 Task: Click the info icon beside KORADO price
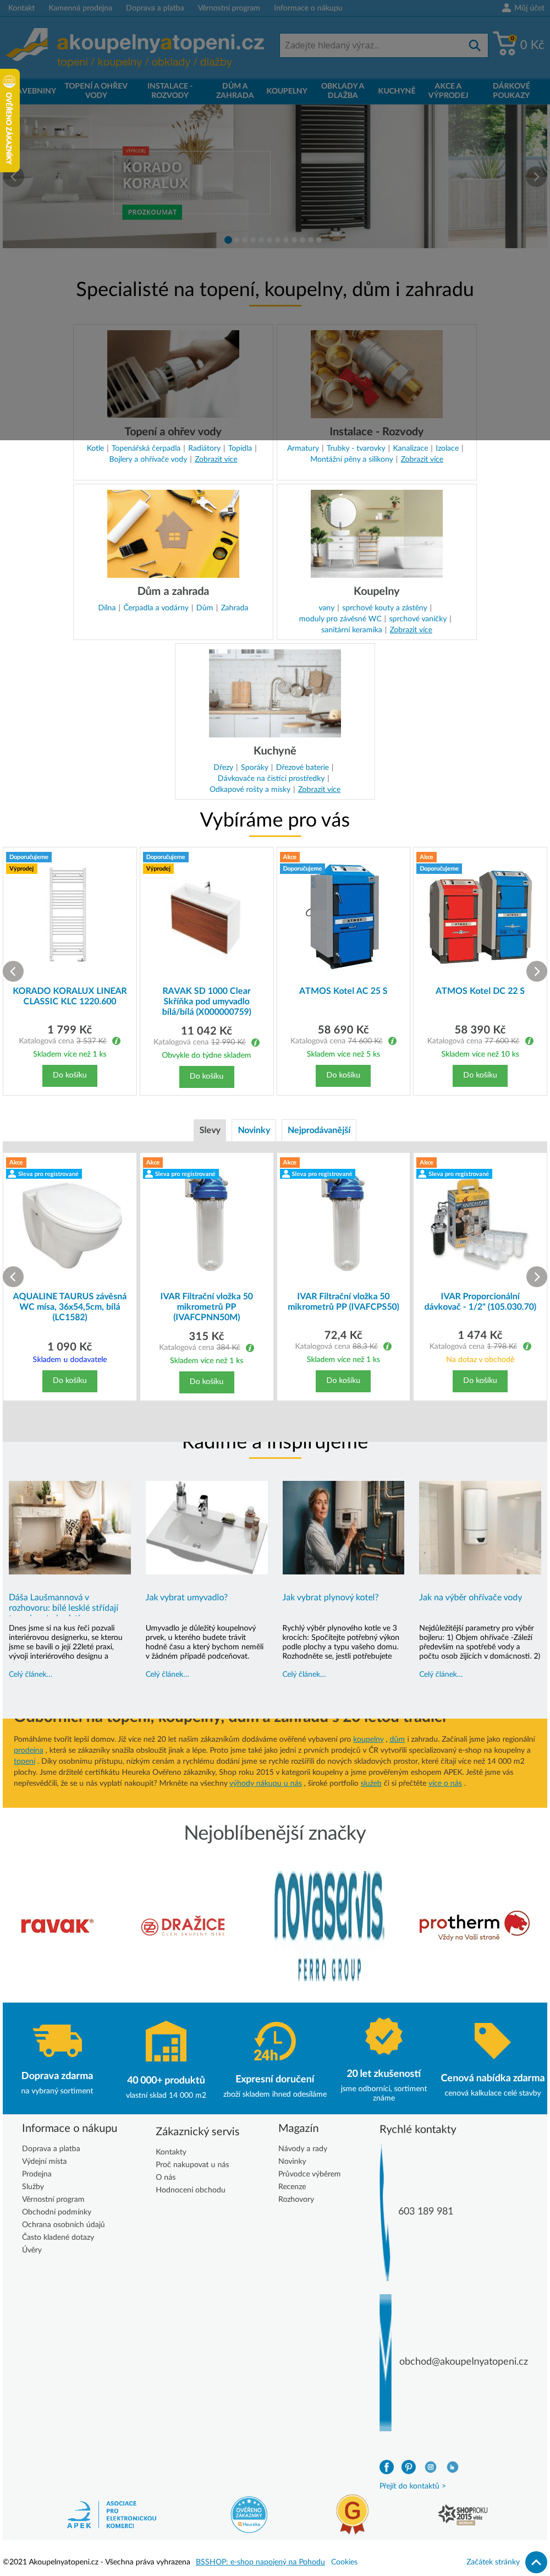[x=116, y=1041]
